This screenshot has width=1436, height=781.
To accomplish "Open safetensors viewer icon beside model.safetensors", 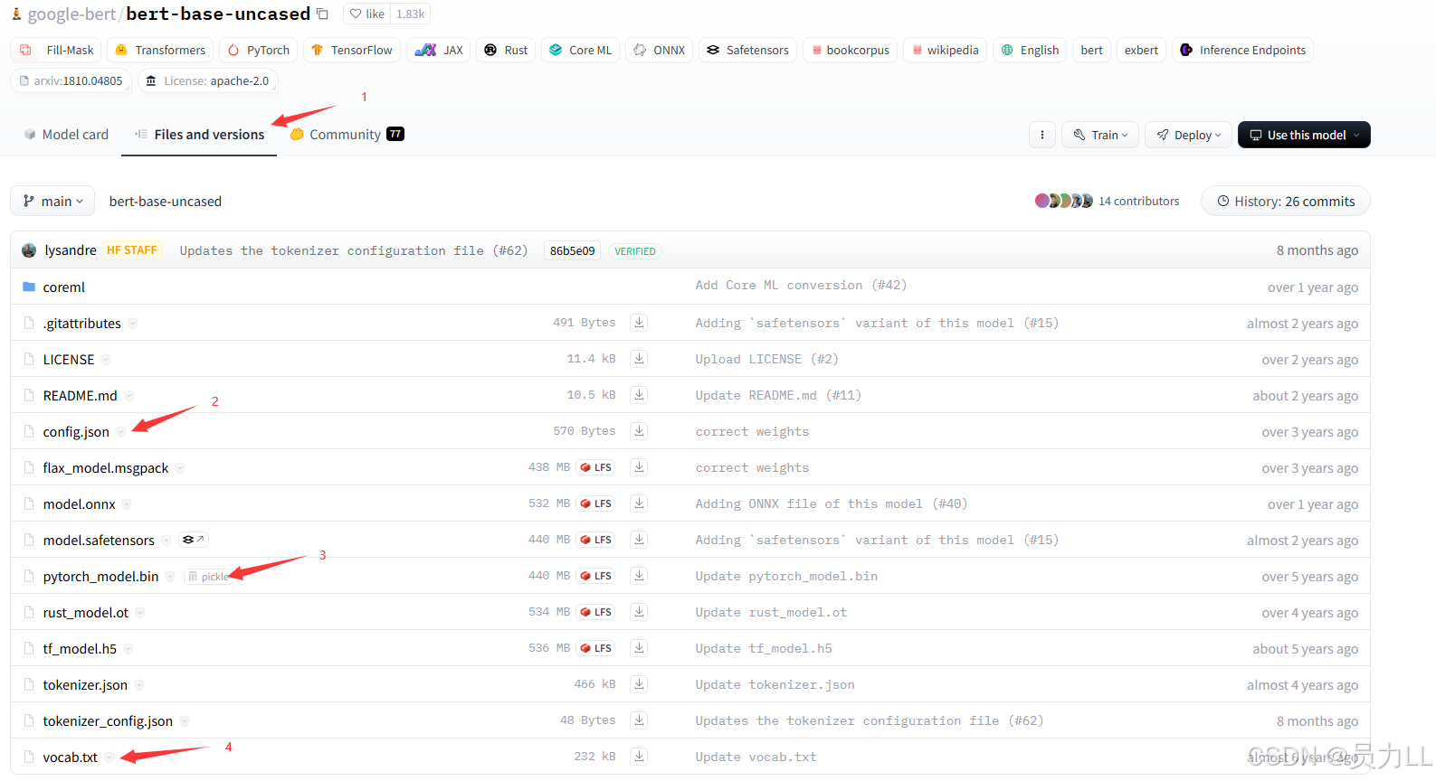I will coord(194,540).
